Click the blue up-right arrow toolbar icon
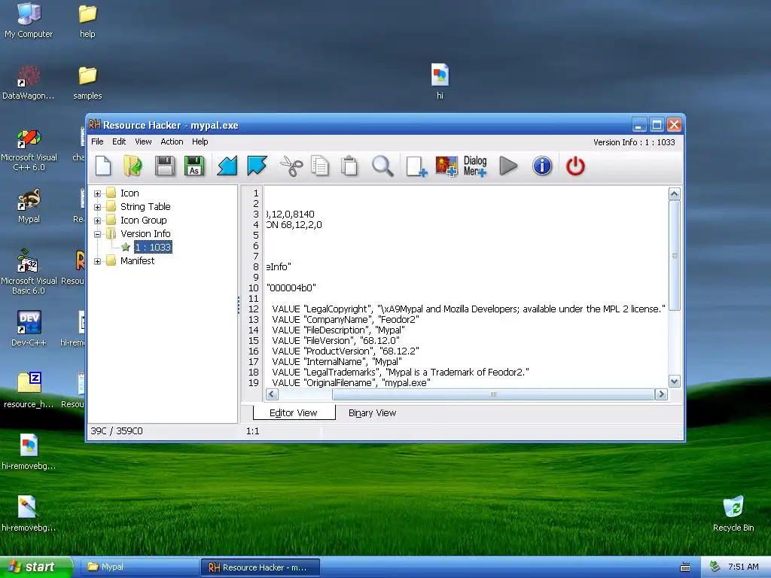The height and width of the screenshot is (578, 771). pos(257,166)
